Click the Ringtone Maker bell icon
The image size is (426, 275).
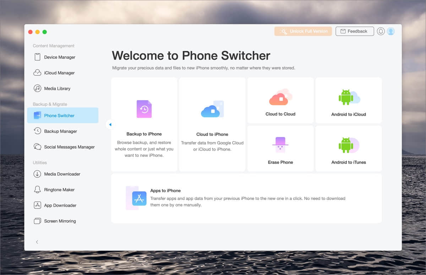coord(37,190)
